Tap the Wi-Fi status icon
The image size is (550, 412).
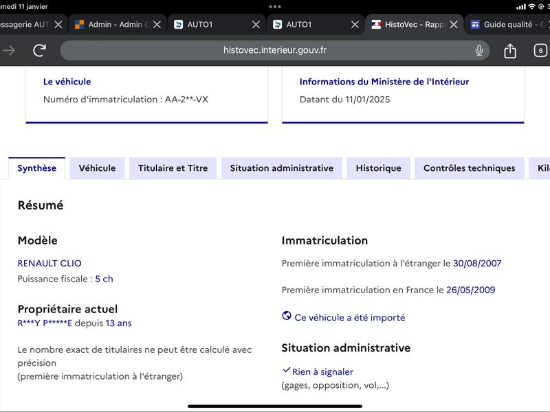click(531, 7)
